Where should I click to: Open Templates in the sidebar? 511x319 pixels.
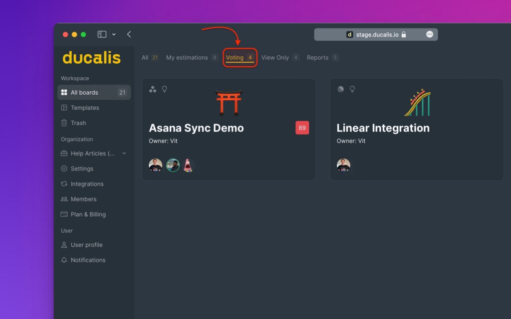(x=84, y=108)
